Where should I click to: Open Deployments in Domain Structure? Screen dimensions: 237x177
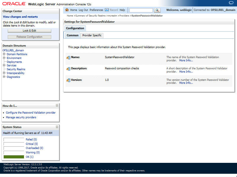tap(14, 62)
